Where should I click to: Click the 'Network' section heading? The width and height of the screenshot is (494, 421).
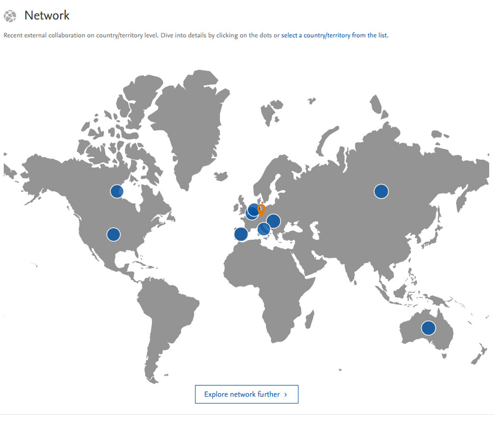47,15
